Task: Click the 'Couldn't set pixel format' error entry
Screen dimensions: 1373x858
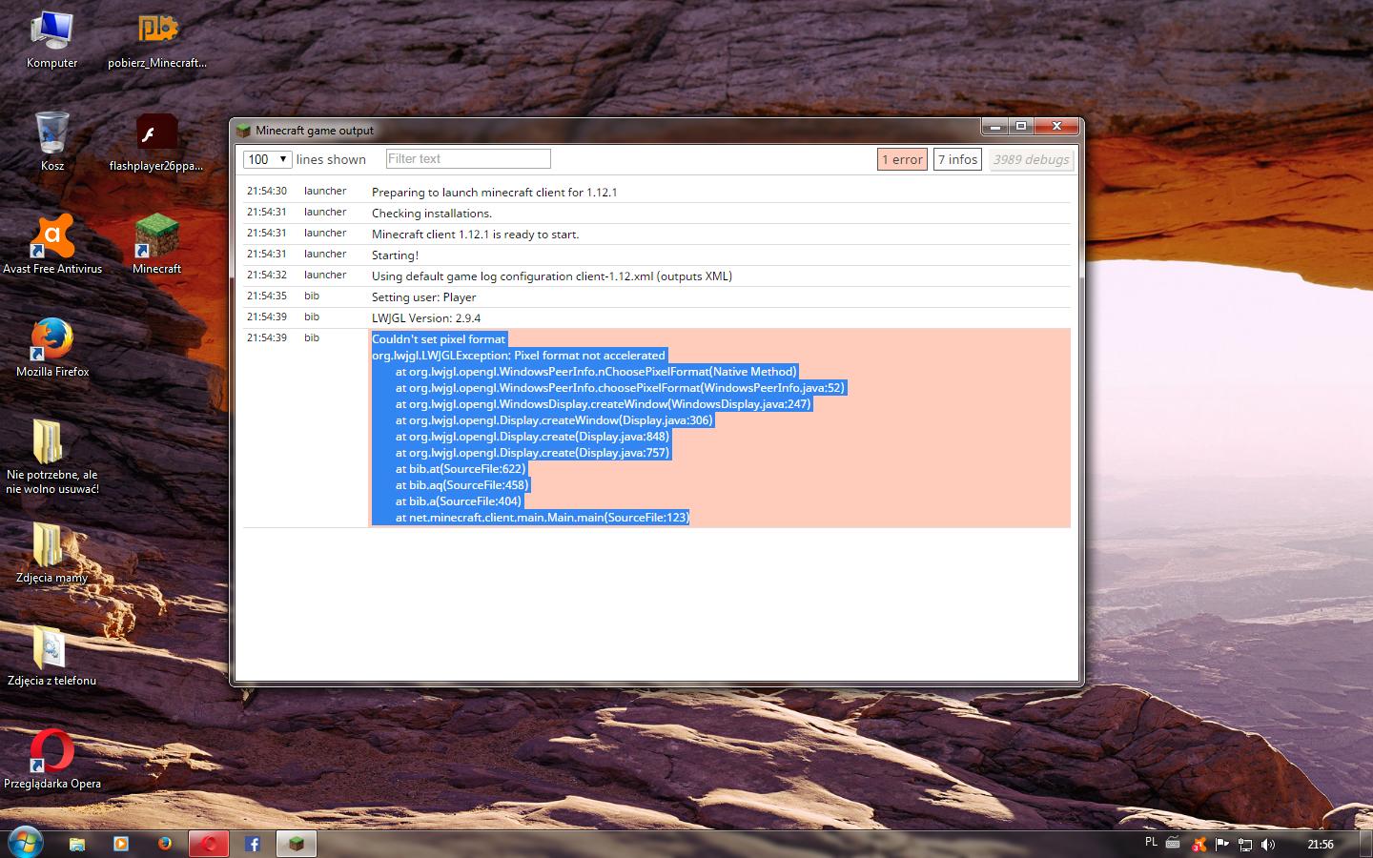Action: point(439,338)
